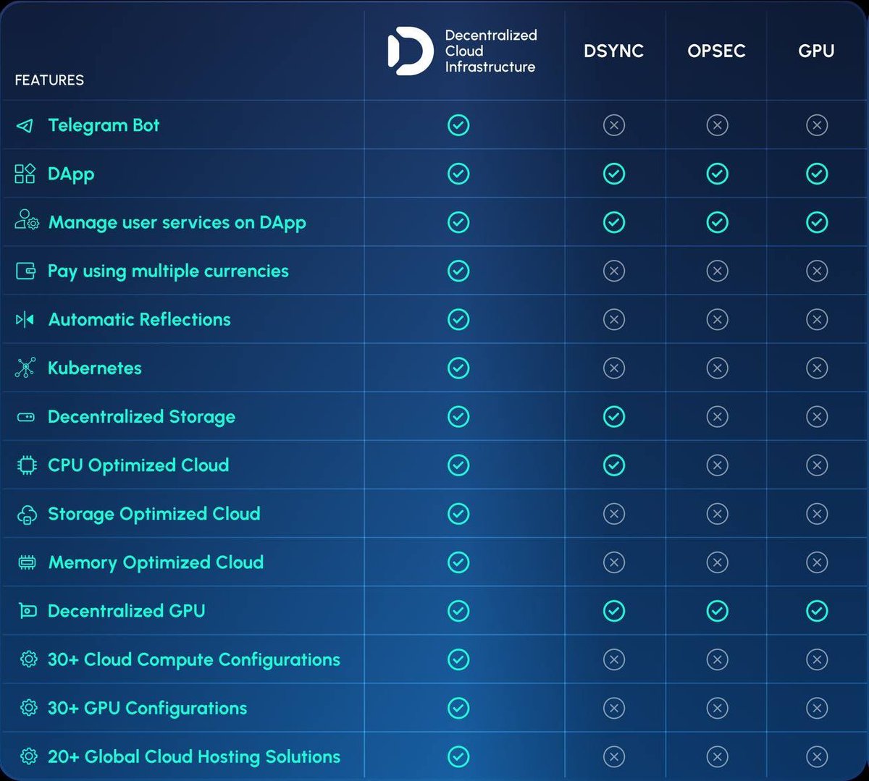The width and height of the screenshot is (869, 781).
Task: Click DSYNC's checkmark in Manage user services row
Action: coord(614,222)
